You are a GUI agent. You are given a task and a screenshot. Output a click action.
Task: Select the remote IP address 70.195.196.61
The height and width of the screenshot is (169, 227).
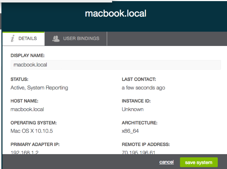coord(138,152)
